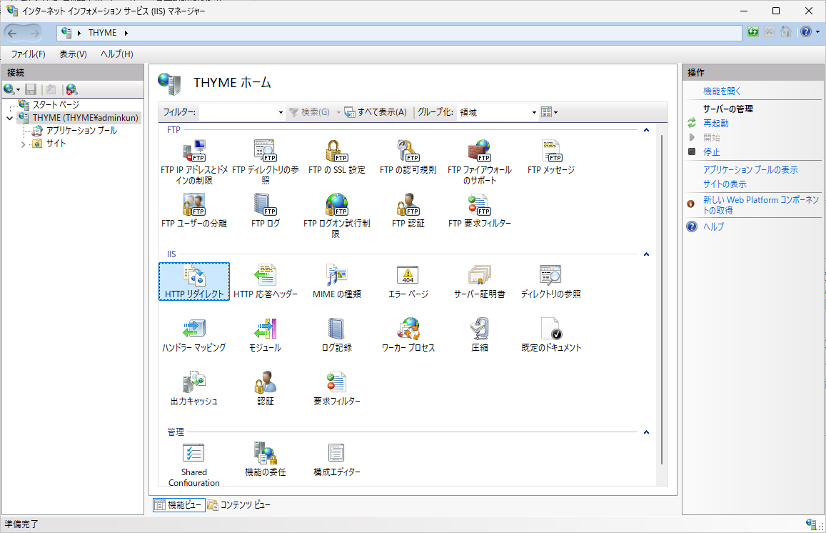The height and width of the screenshot is (533, 826).
Task: Click ヘルプ link in actions pane
Action: tap(714, 226)
